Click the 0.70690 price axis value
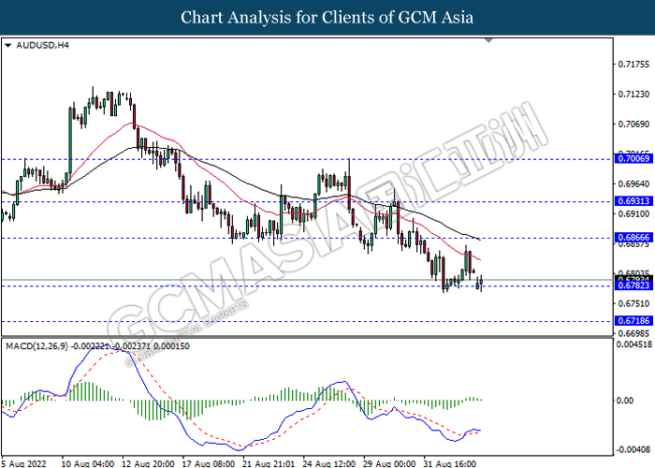The width and height of the screenshot is (655, 468). 633,124
